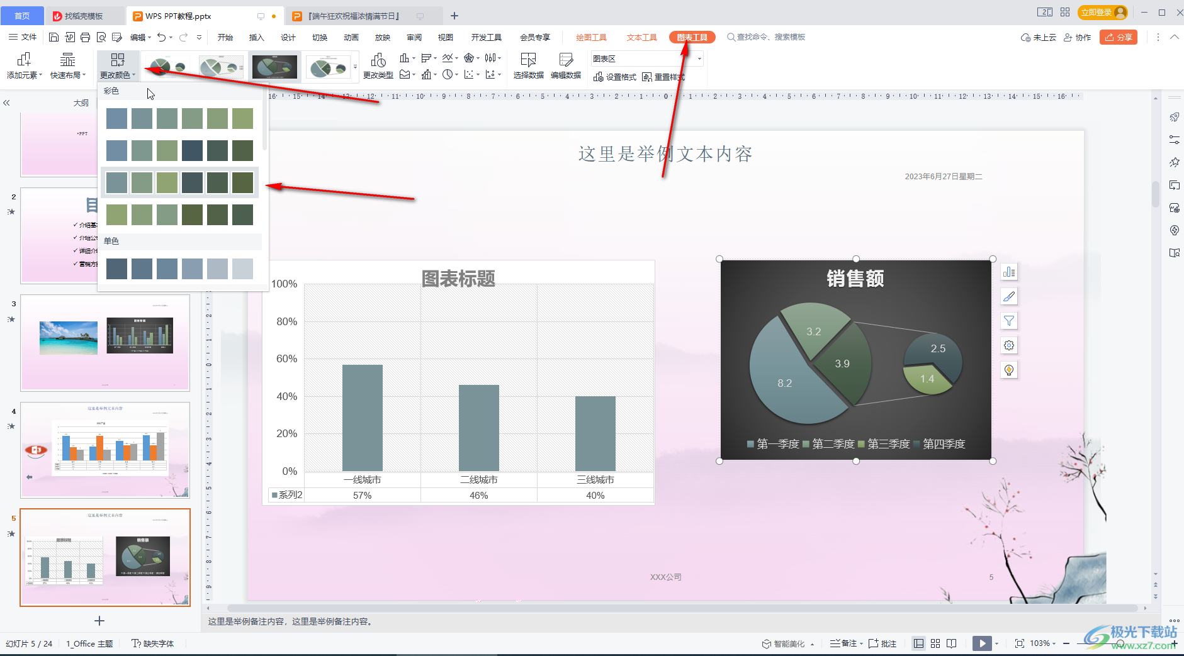Image resolution: width=1184 pixels, height=656 pixels.
Task: Open the Edit (编辑) dropdown menu
Action: click(x=140, y=37)
